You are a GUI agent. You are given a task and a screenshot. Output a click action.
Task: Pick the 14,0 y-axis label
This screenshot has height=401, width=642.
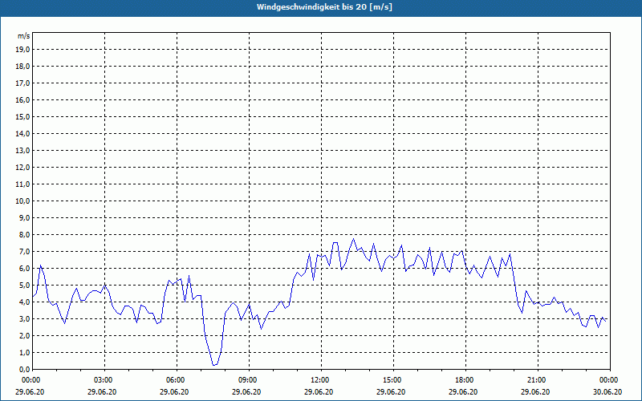[22, 133]
